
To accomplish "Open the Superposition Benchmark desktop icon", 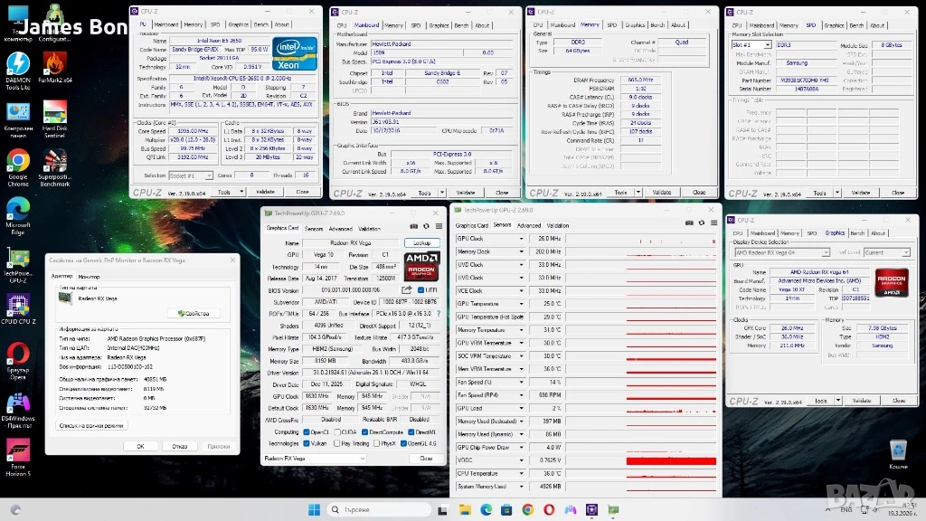I will [x=54, y=163].
